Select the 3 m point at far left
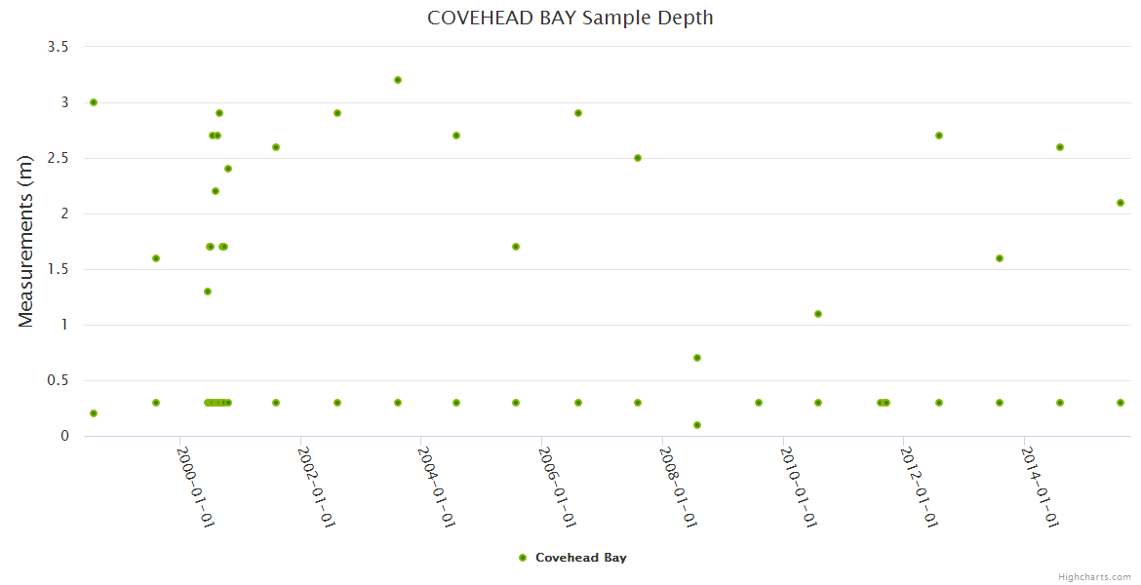The height and width of the screenshot is (585, 1141). click(94, 102)
